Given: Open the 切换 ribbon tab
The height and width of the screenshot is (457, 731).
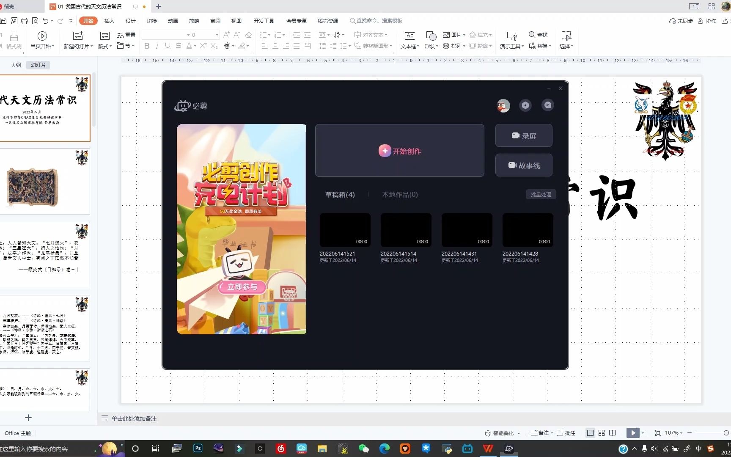Looking at the screenshot, I should pos(152,21).
